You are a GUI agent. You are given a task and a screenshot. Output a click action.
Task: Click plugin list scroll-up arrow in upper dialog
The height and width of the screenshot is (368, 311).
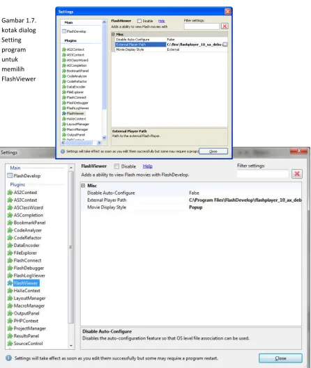[104, 22]
